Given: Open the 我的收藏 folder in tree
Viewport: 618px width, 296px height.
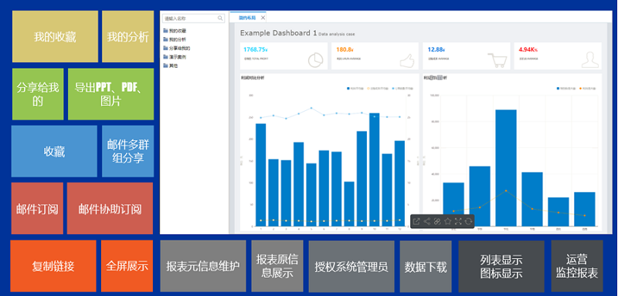Looking at the screenshot, I should point(175,31).
